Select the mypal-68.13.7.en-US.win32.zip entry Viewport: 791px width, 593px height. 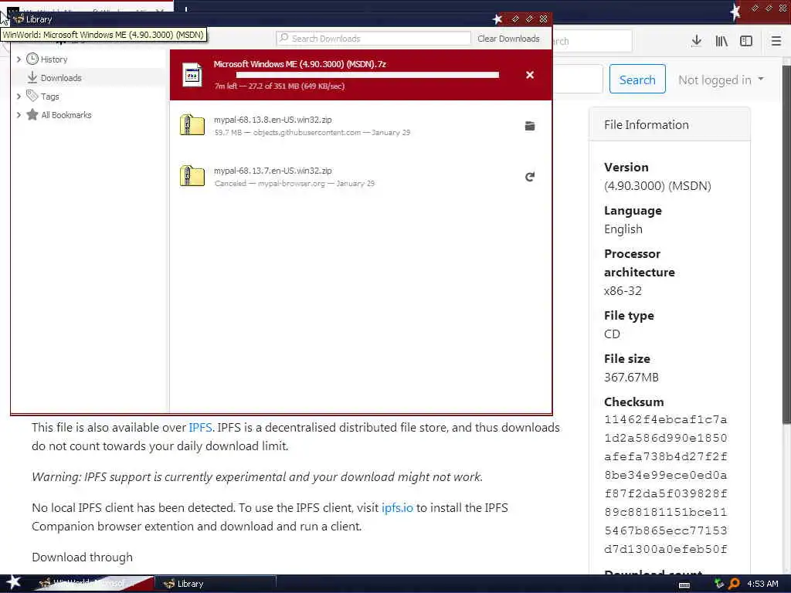(x=361, y=177)
